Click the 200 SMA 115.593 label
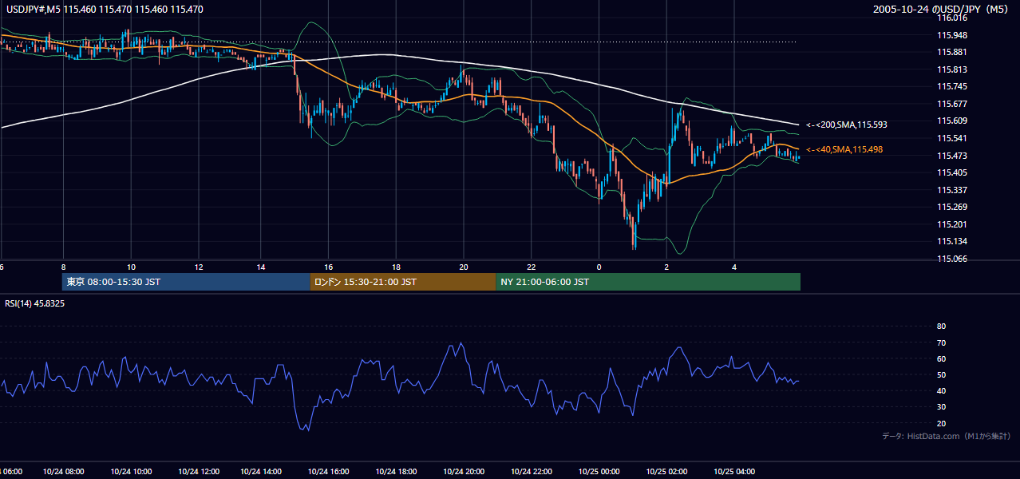The width and height of the screenshot is (1020, 479). tap(847, 125)
